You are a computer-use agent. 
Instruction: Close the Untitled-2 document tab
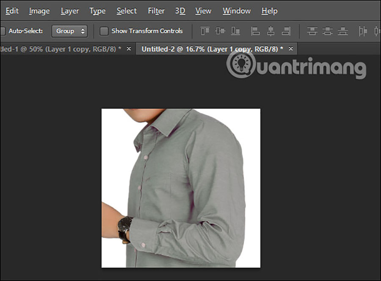(x=290, y=49)
